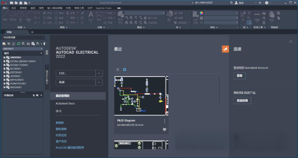The width and height of the screenshot is (298, 158).
Task: Click the search magnifier icon in title bar
Action: pos(231,3)
